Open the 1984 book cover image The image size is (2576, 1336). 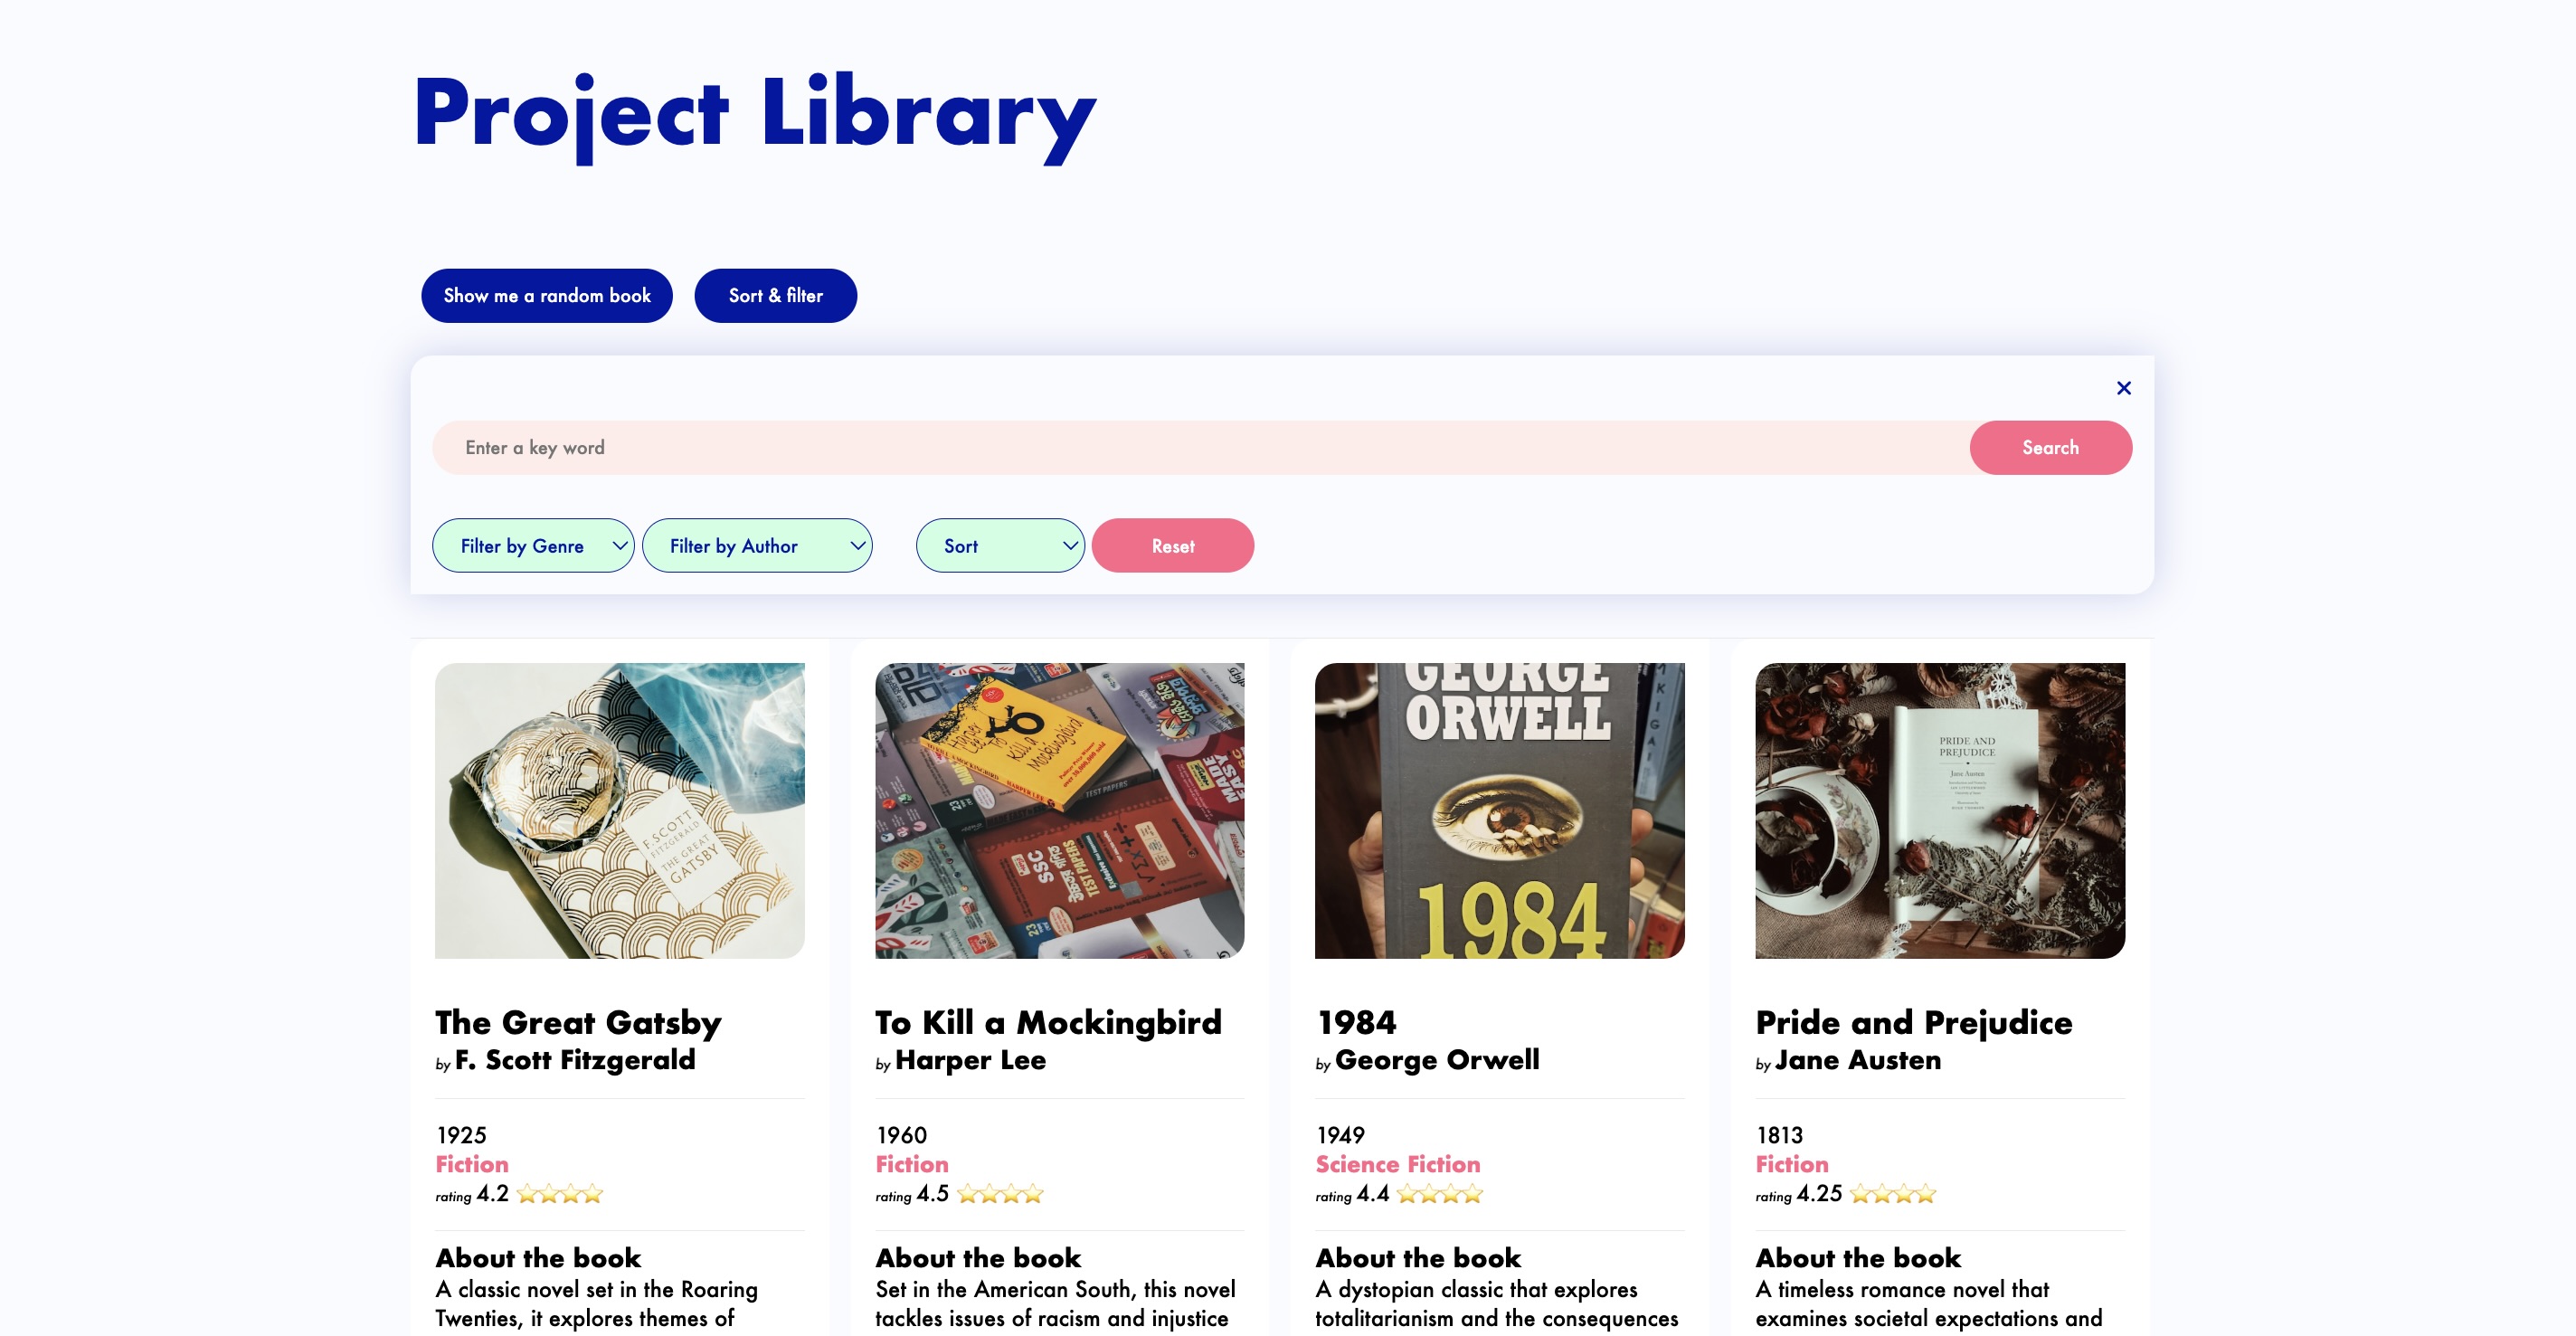[x=1498, y=810]
